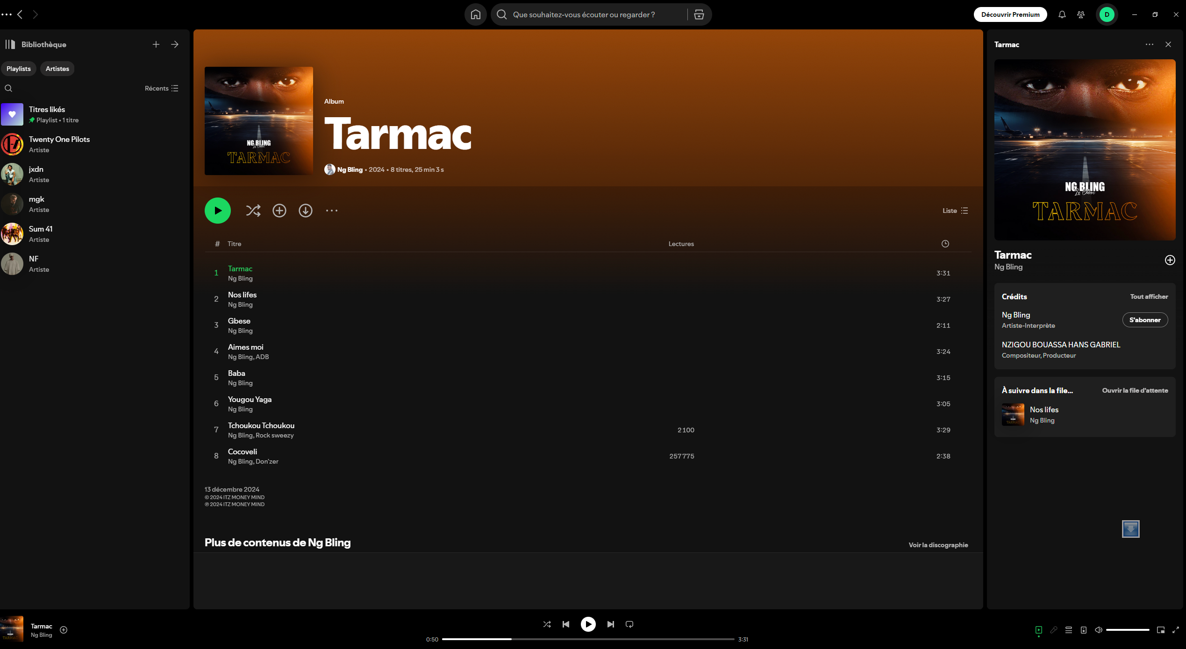
Task: Open Voir la discographie link
Action: [x=938, y=545]
